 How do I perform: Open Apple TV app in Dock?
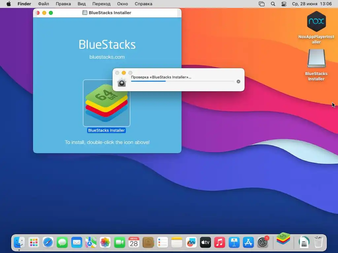point(205,243)
